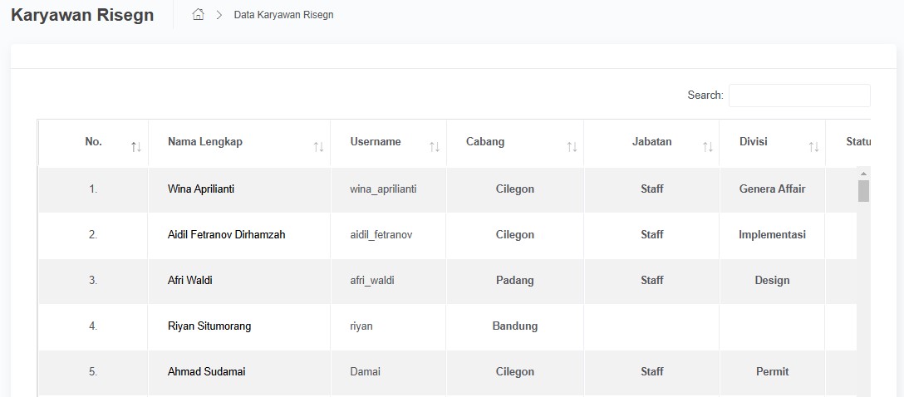Click sort arrows beside Nama Lengkap

[318, 147]
